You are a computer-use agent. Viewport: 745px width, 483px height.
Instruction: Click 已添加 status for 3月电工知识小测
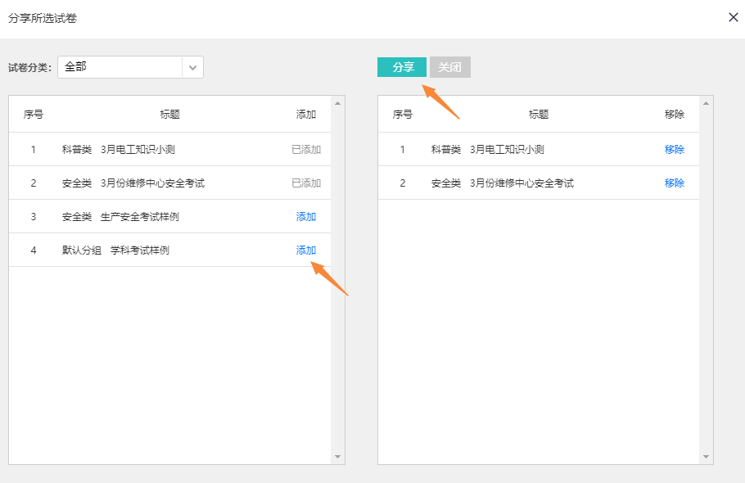(x=305, y=150)
